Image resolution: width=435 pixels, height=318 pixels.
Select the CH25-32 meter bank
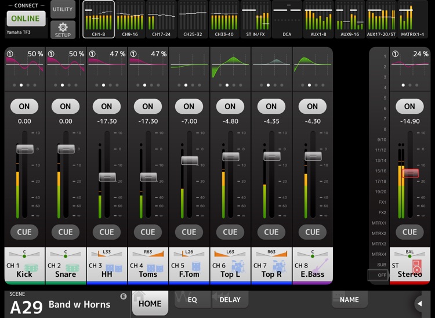[x=193, y=19]
